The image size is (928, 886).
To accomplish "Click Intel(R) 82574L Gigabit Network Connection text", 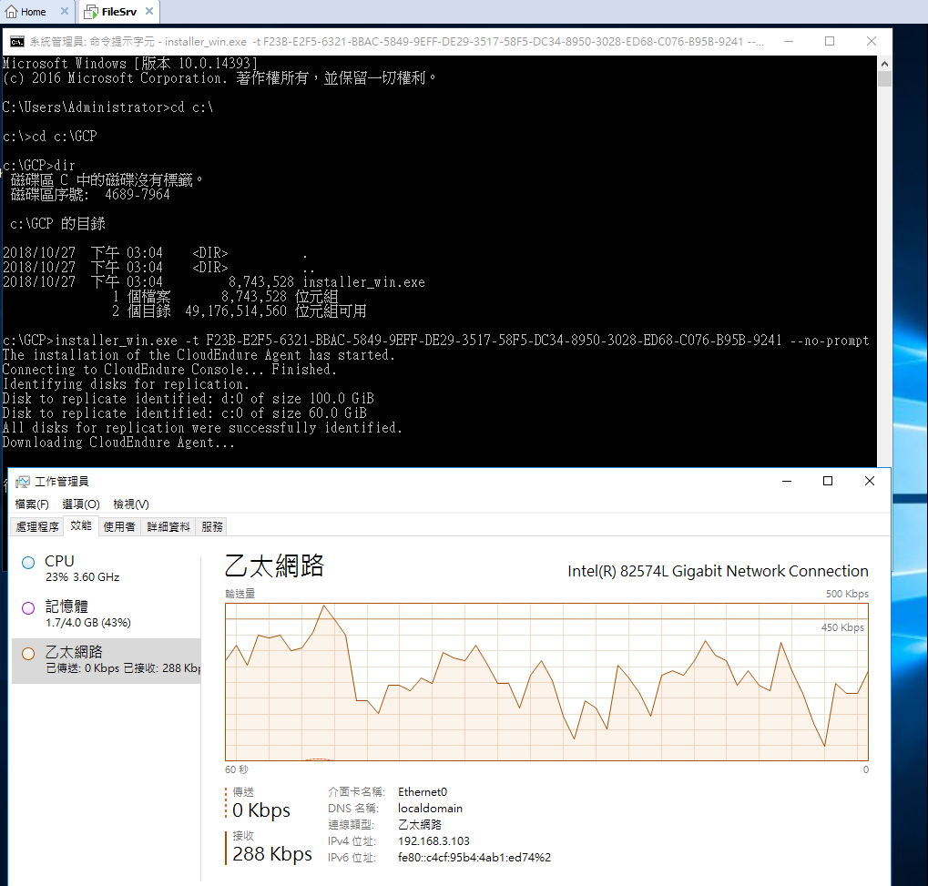I will click(x=718, y=571).
